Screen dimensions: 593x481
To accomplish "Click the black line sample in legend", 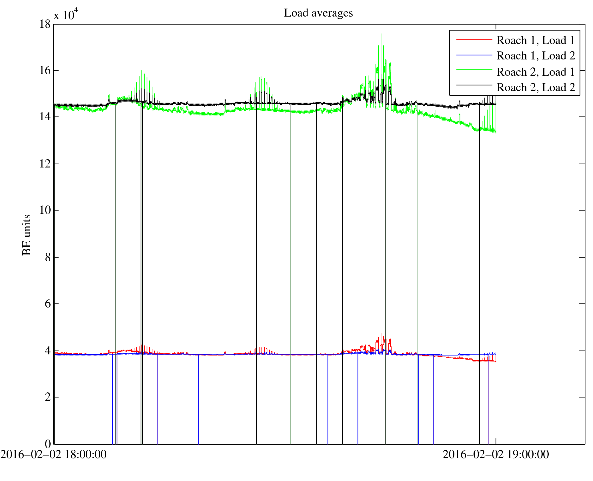I will coord(474,85).
